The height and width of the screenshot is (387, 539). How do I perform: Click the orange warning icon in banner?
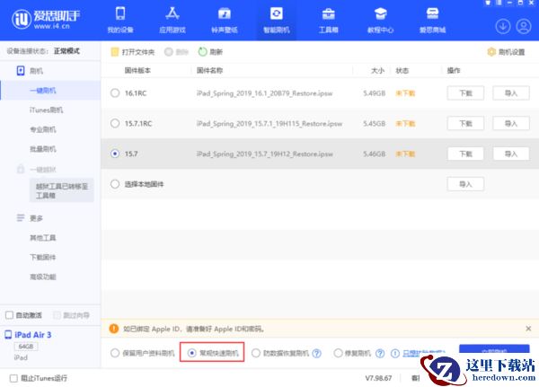point(114,329)
